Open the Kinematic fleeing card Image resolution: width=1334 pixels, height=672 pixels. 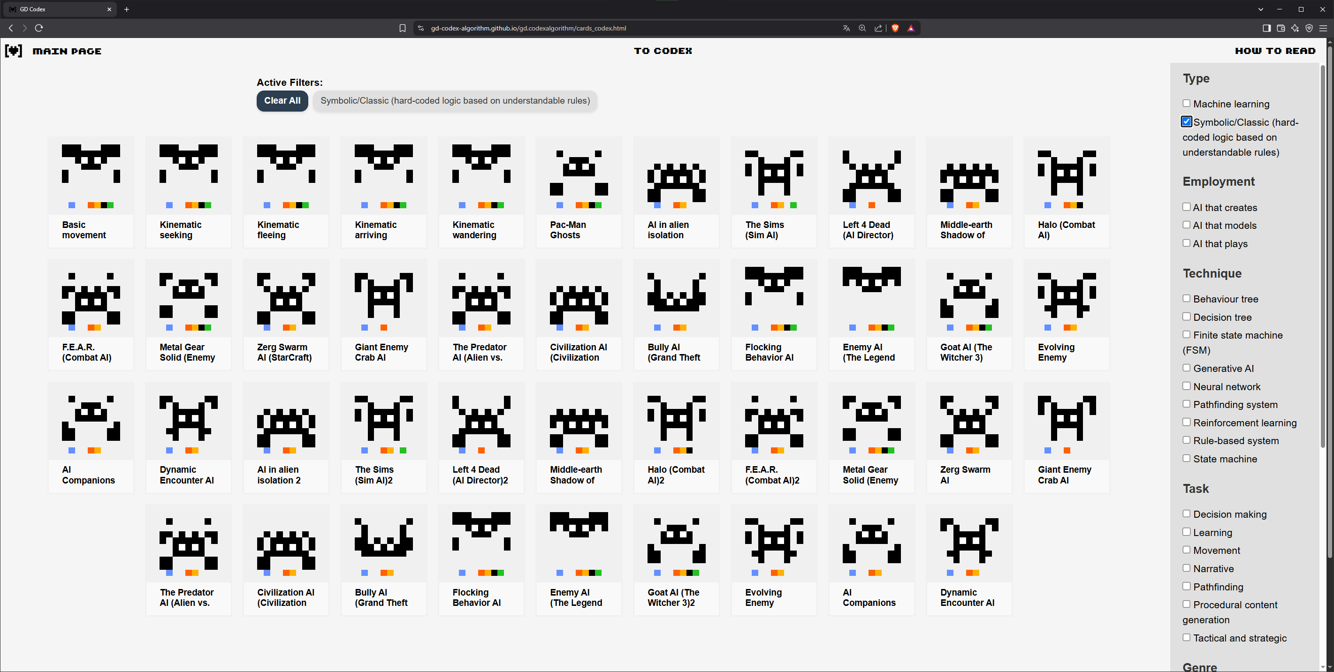286,192
